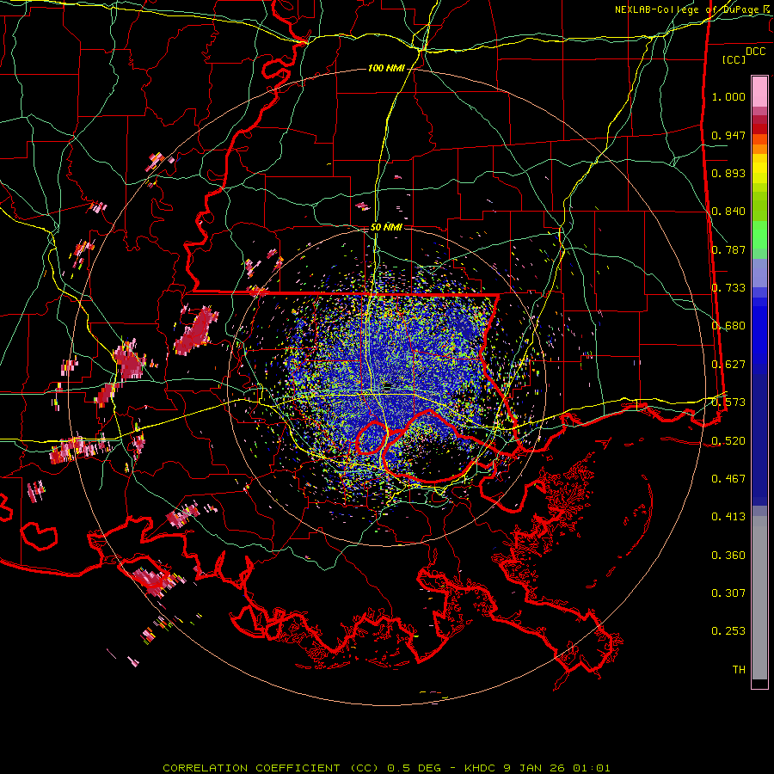The image size is (774, 774).
Task: Click the 0.360 legend value
Action: [x=728, y=556]
